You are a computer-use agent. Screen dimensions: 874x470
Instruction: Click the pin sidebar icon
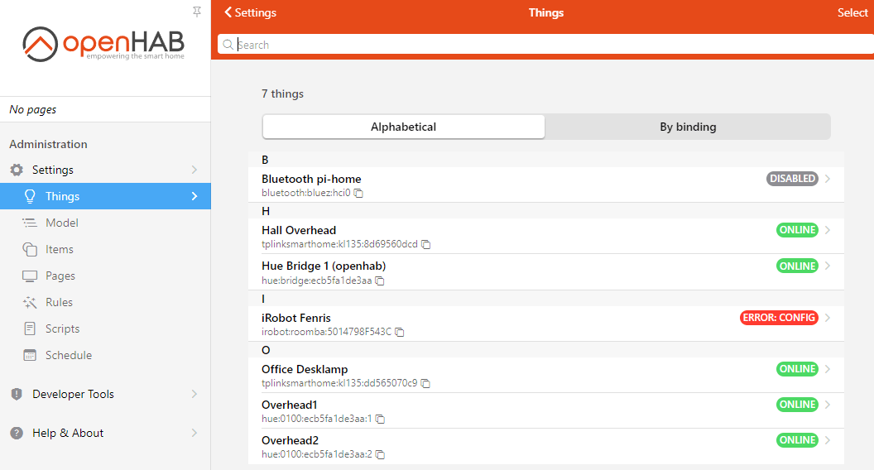pyautogui.click(x=196, y=12)
